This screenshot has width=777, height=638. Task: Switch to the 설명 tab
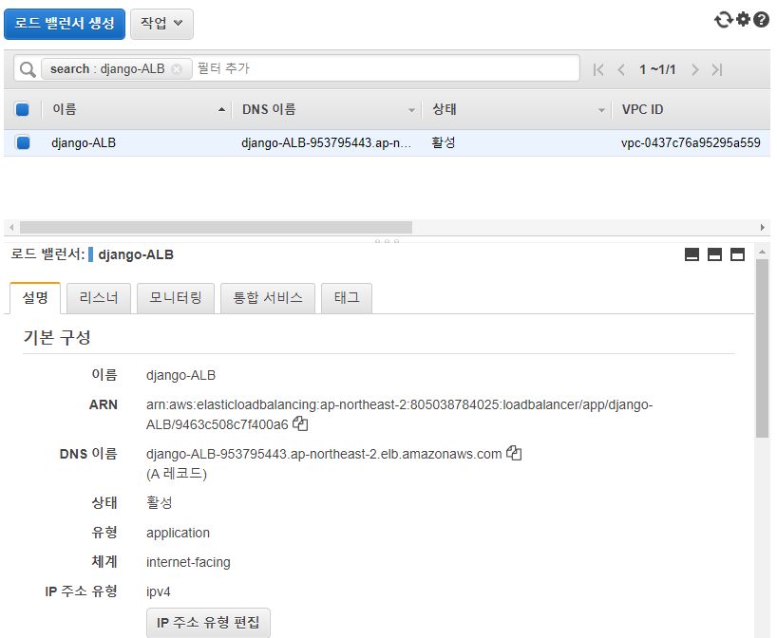tap(35, 298)
